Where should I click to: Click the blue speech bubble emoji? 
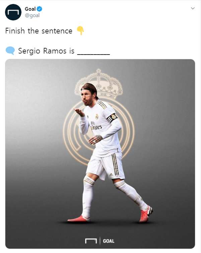[x=10, y=51]
